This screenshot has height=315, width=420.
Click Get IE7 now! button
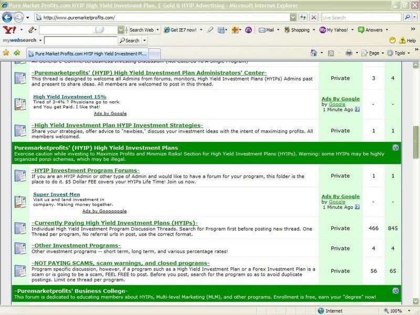click(180, 30)
